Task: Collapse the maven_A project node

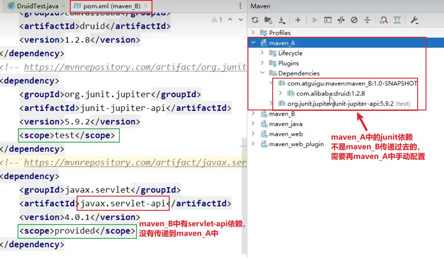Action: pos(253,43)
